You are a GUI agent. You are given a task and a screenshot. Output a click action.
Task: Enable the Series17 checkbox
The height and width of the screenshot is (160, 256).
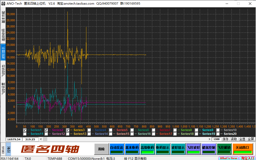click(154, 134)
